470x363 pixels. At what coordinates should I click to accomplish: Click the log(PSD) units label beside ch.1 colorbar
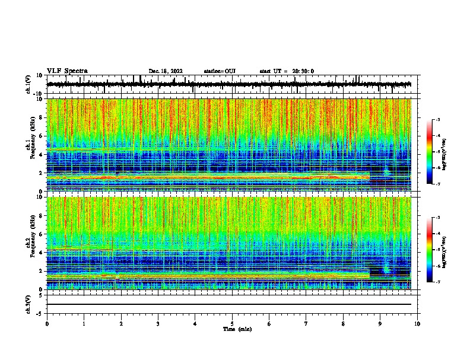coord(444,155)
